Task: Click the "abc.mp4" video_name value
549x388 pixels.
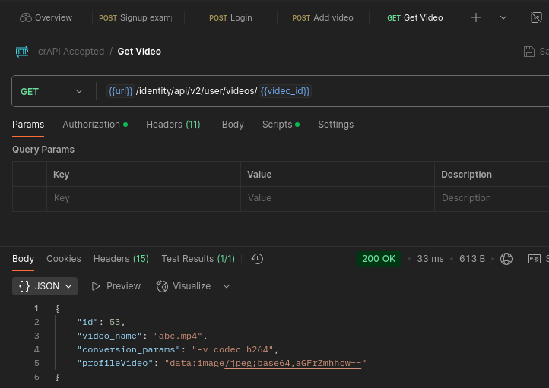Action: [178, 336]
